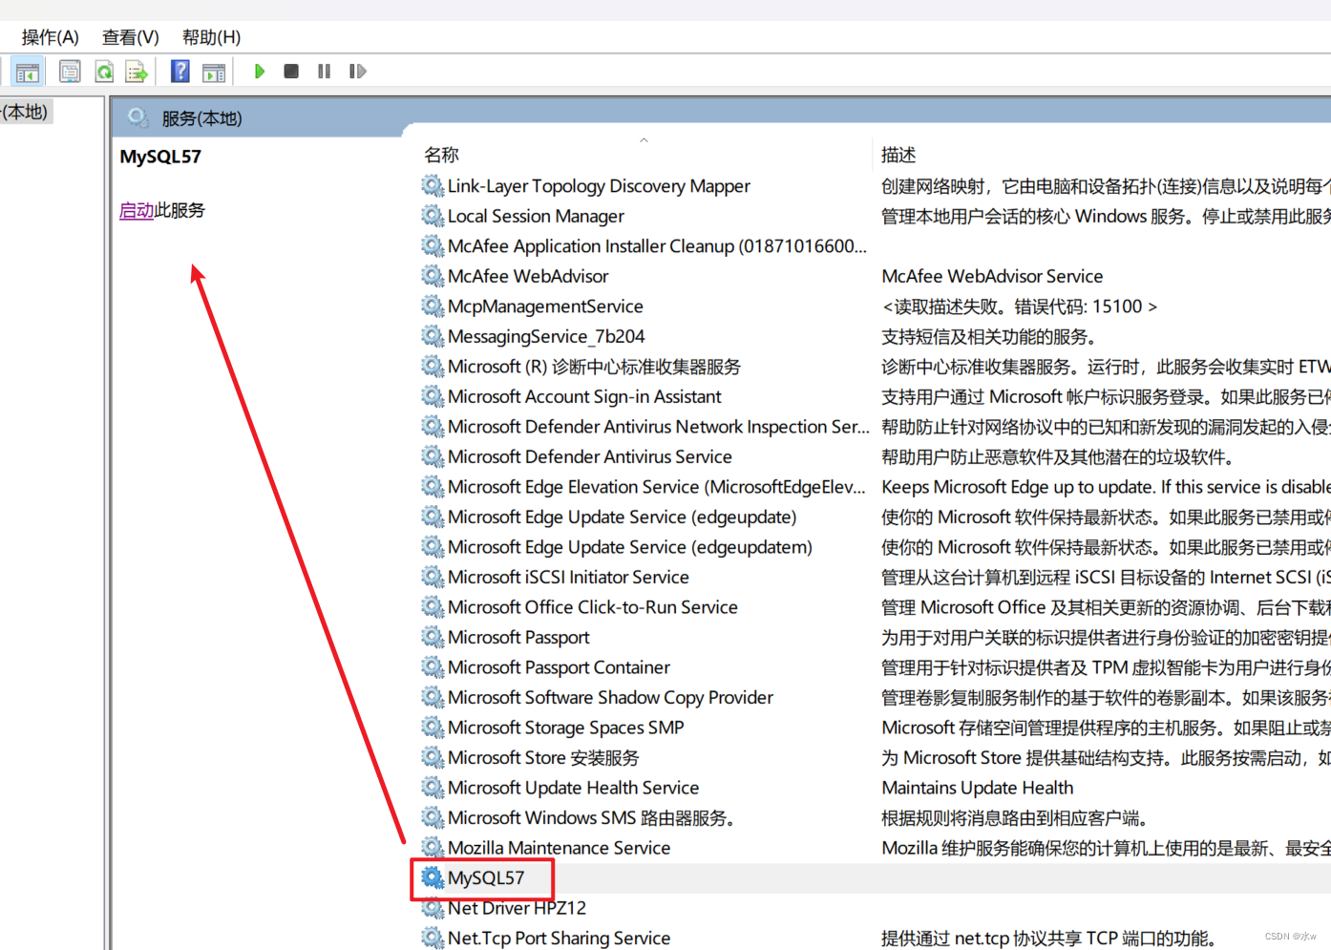Select Microsoft Passport service name
This screenshot has width=1331, height=950.
tap(518, 637)
